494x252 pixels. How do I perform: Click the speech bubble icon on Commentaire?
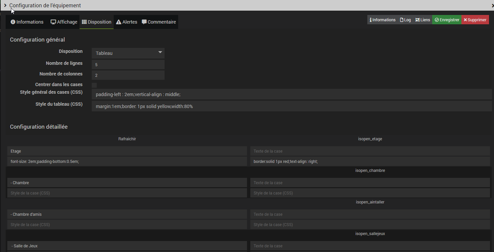[144, 22]
